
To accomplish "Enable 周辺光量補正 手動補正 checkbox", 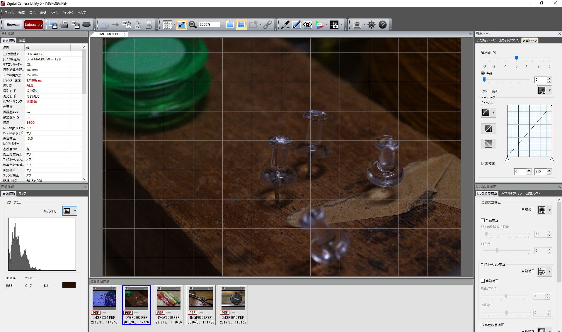I will click(x=483, y=221).
